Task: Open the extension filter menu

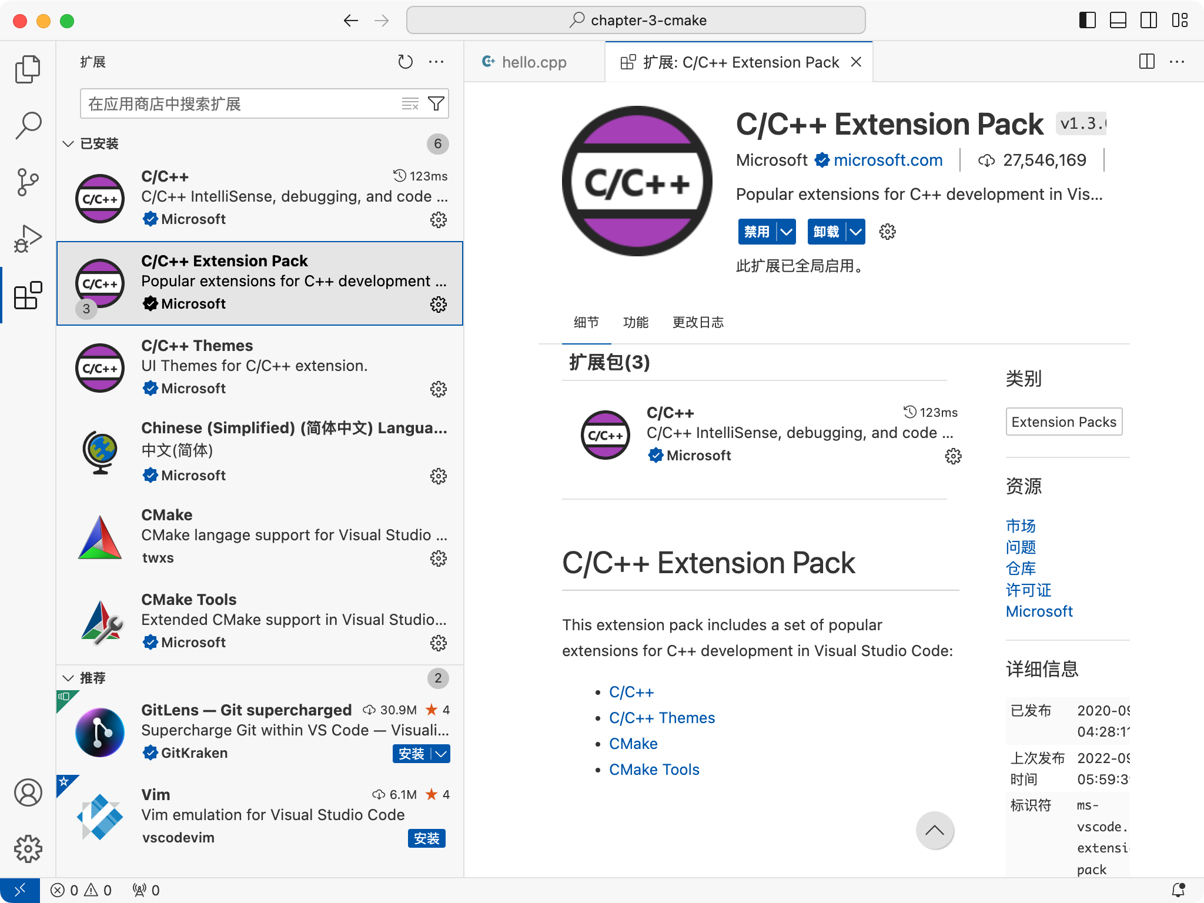Action: 436,104
